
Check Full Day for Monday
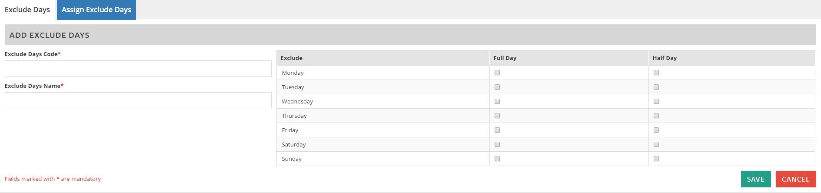[497, 73]
